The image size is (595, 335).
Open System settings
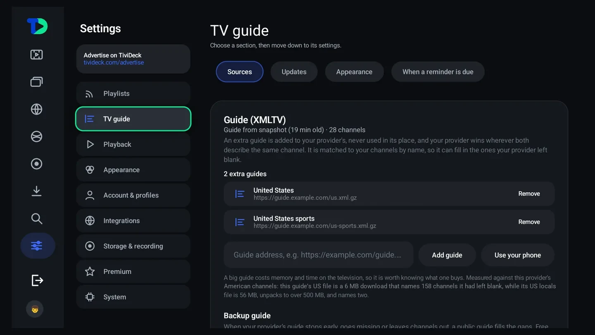pyautogui.click(x=133, y=297)
